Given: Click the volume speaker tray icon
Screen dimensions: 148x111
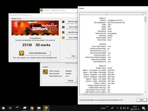Looking at the screenshot, I should 128,108.
